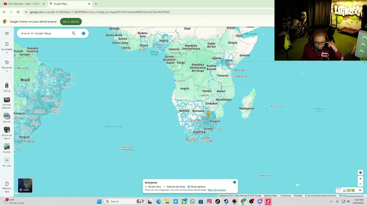Click the Estados Unidos footer link
This screenshot has width=367, height=206.
270,196
